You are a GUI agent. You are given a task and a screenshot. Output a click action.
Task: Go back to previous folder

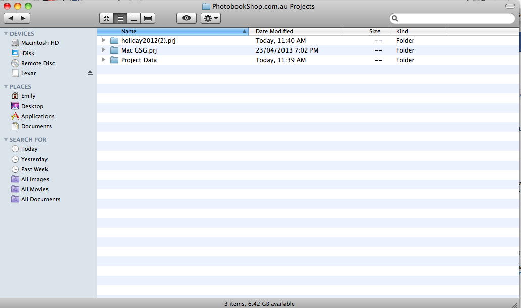point(10,18)
